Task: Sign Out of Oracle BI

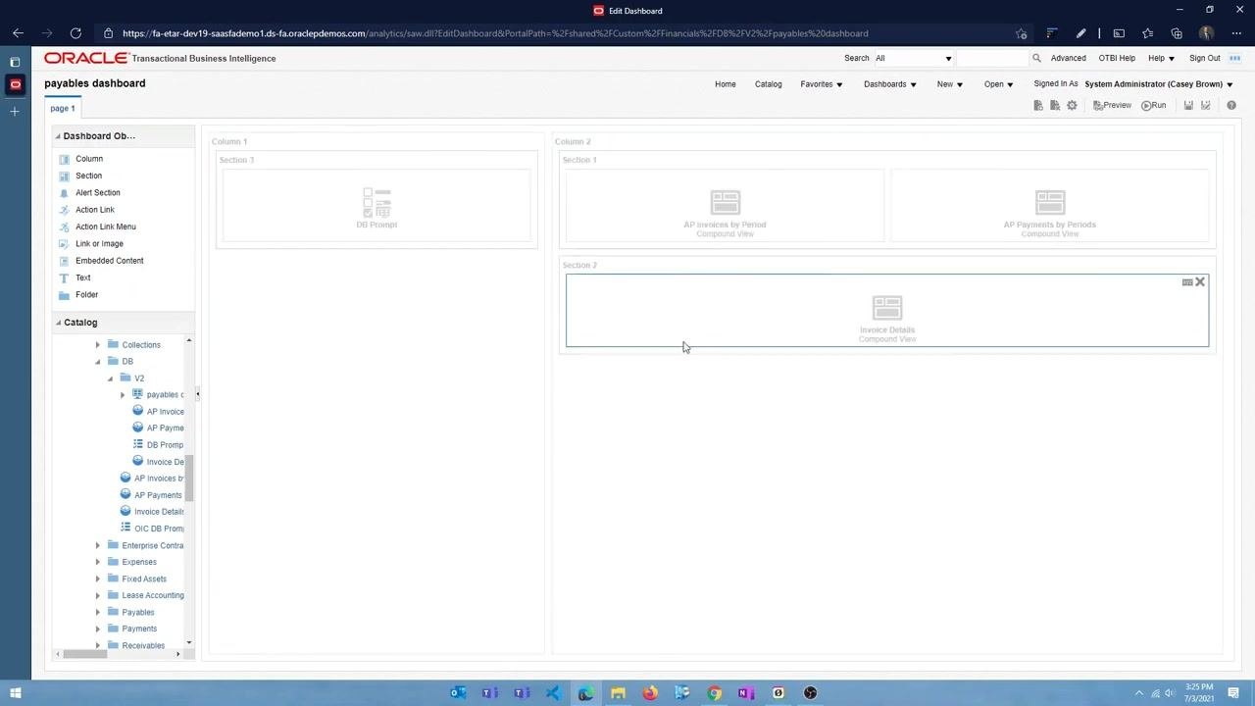Action: [1205, 59]
